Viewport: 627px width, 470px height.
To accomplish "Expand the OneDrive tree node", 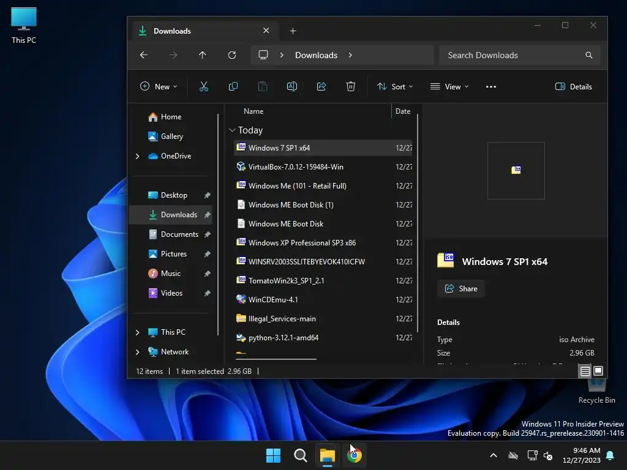I will coord(138,156).
